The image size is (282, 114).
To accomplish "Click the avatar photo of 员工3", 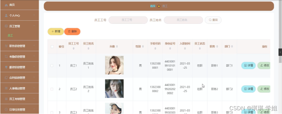I will 114,108.
